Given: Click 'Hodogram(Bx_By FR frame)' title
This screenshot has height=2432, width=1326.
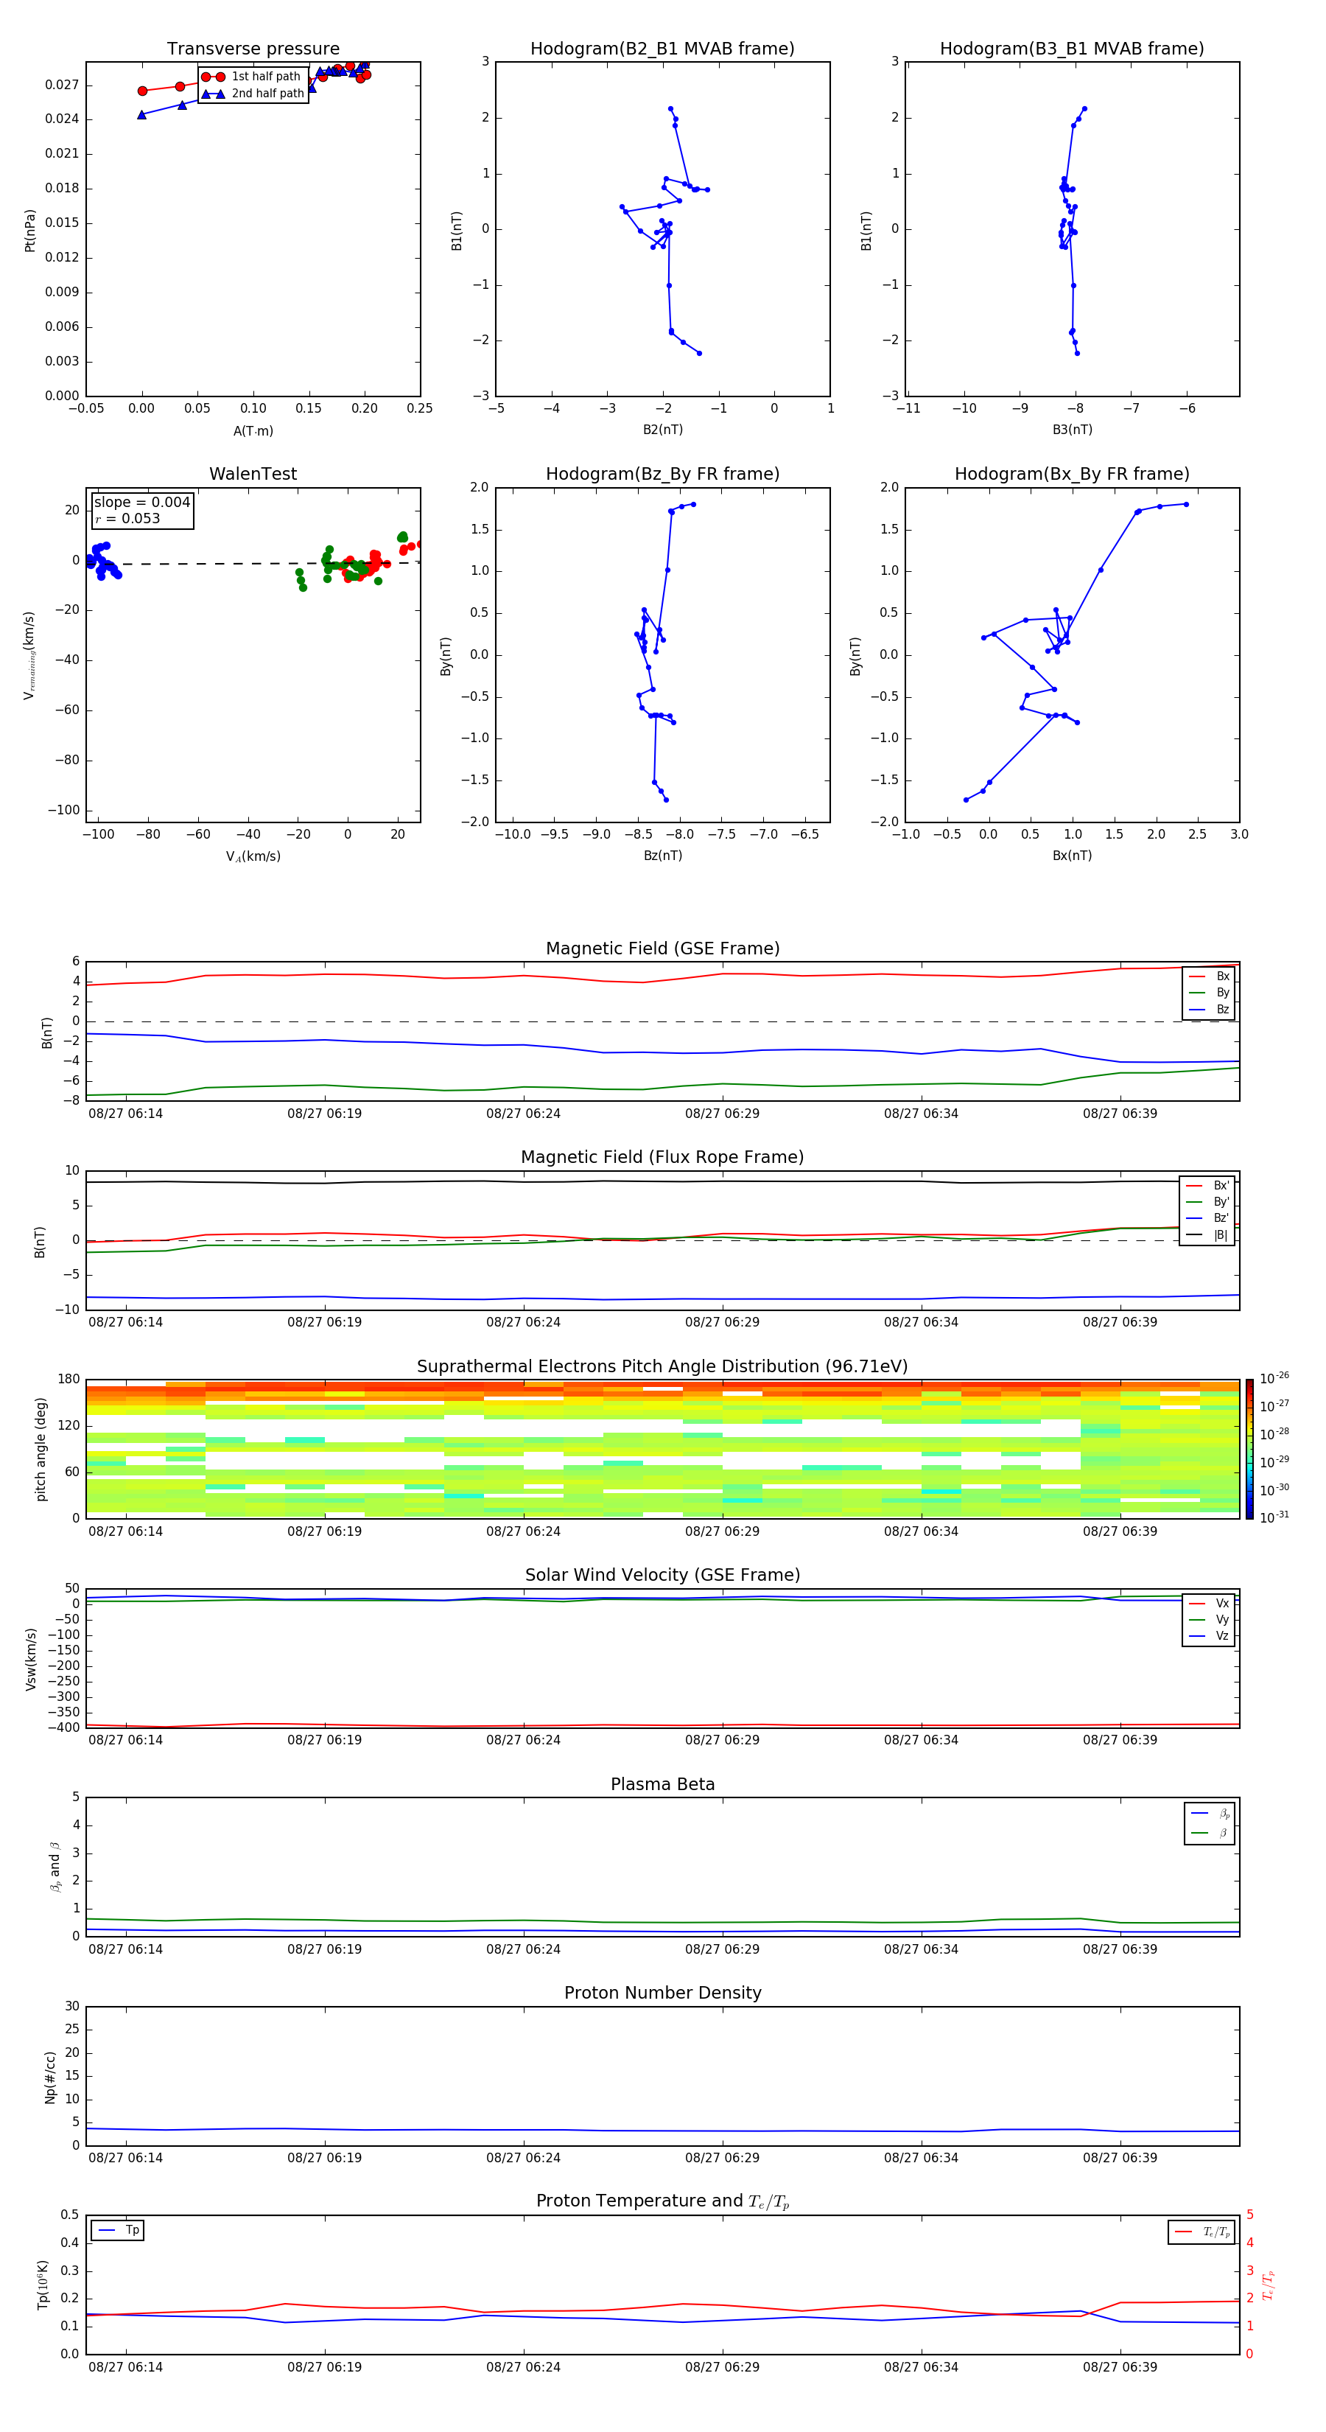Looking at the screenshot, I should click(x=1072, y=474).
